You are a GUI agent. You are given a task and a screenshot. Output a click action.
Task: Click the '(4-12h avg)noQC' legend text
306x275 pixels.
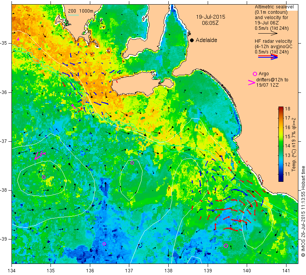(273, 46)
